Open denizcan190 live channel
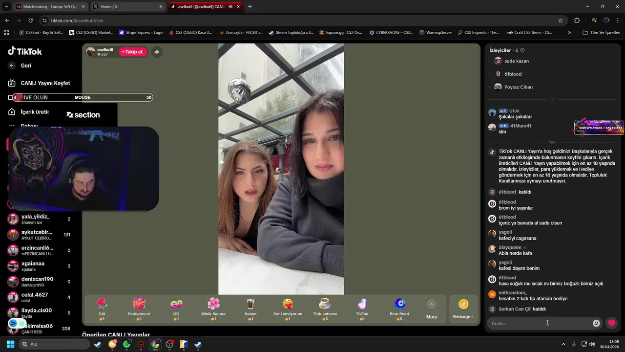The width and height of the screenshot is (625, 352). tap(39, 282)
